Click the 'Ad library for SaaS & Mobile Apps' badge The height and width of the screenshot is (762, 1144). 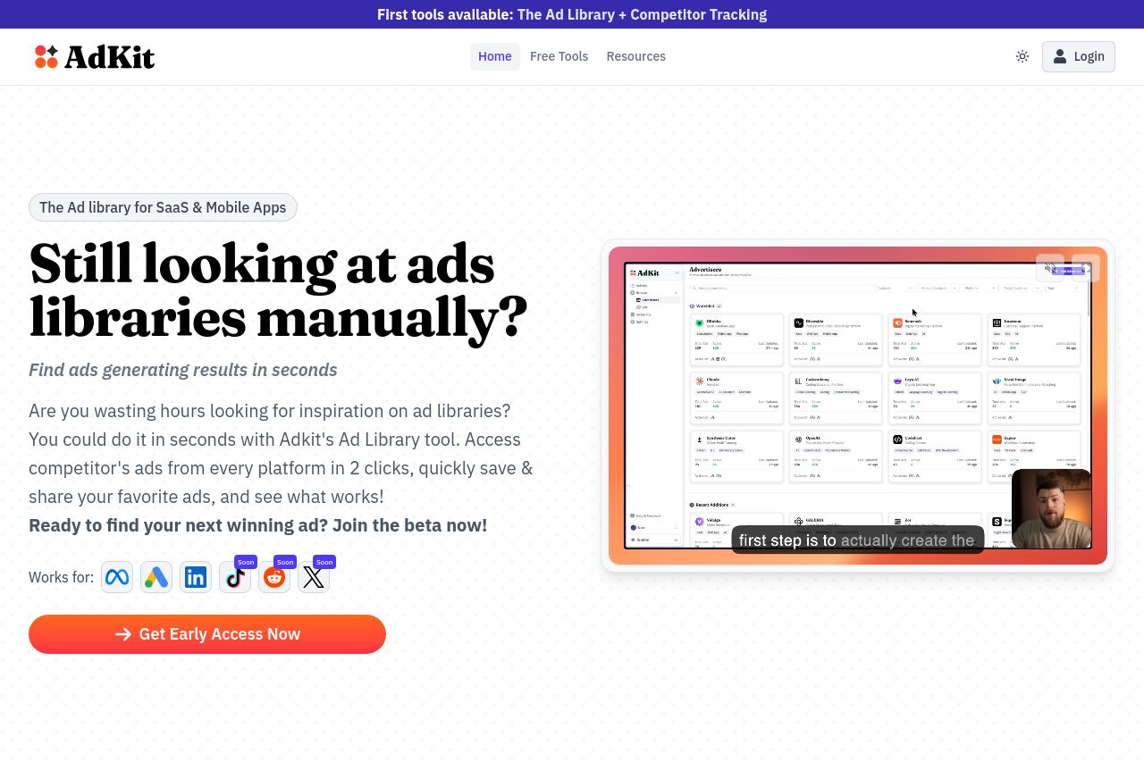tap(163, 207)
